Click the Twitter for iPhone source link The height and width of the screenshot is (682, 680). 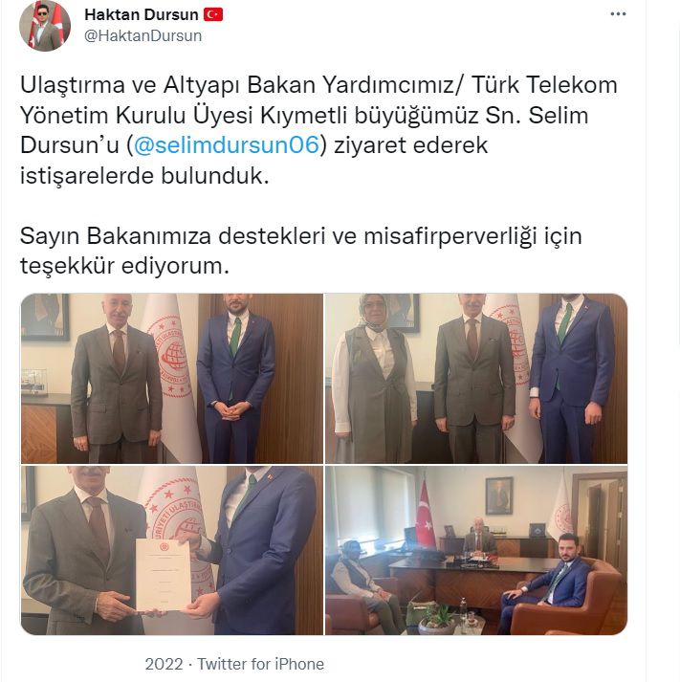[260, 664]
